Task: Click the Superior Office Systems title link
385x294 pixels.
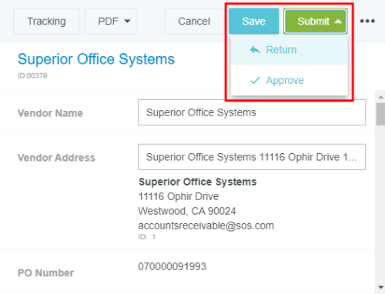Action: pos(96,59)
